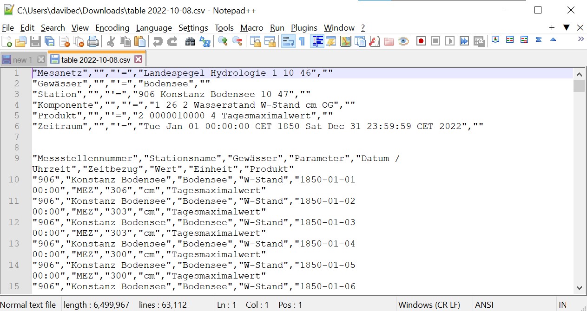Click the Monitoring eye icon

tap(403, 42)
